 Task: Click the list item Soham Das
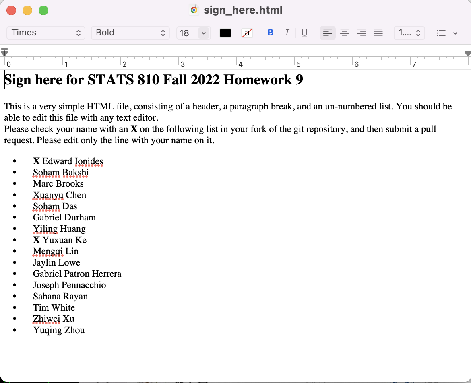(55, 206)
